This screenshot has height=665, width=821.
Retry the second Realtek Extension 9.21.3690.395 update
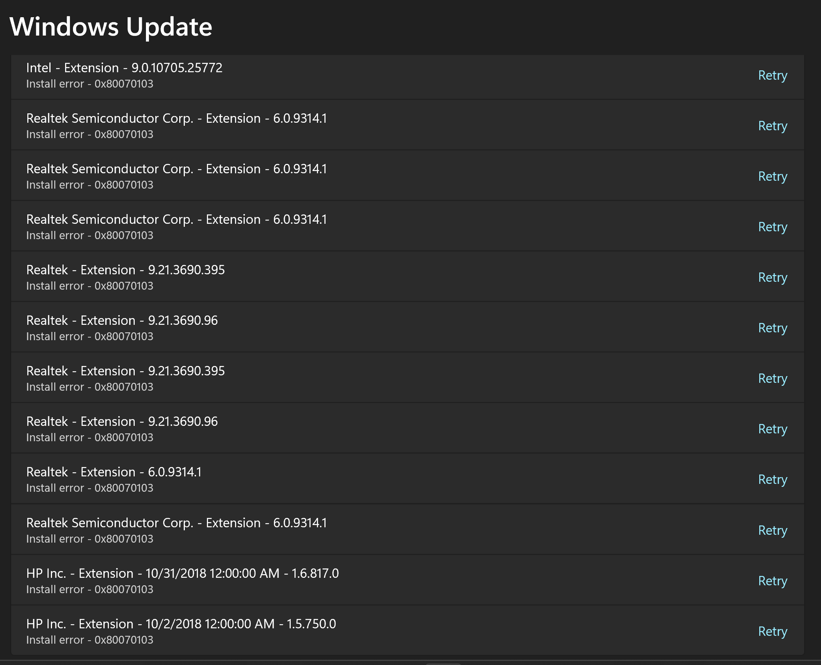tap(772, 379)
